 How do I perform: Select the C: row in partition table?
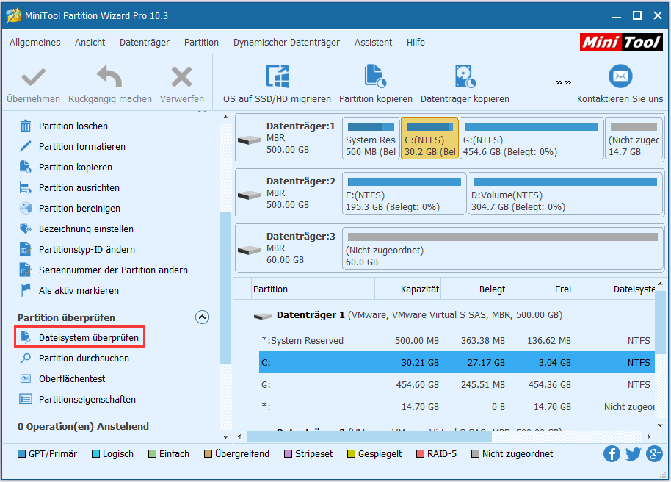click(x=457, y=362)
